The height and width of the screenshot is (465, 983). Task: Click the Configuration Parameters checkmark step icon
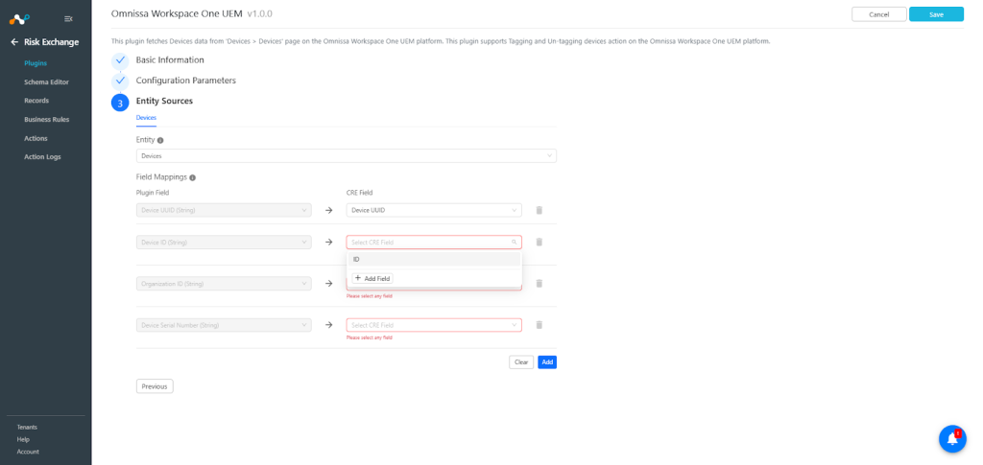point(120,81)
